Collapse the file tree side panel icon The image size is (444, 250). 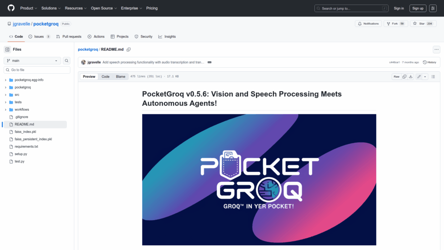pyautogui.click(x=7, y=49)
